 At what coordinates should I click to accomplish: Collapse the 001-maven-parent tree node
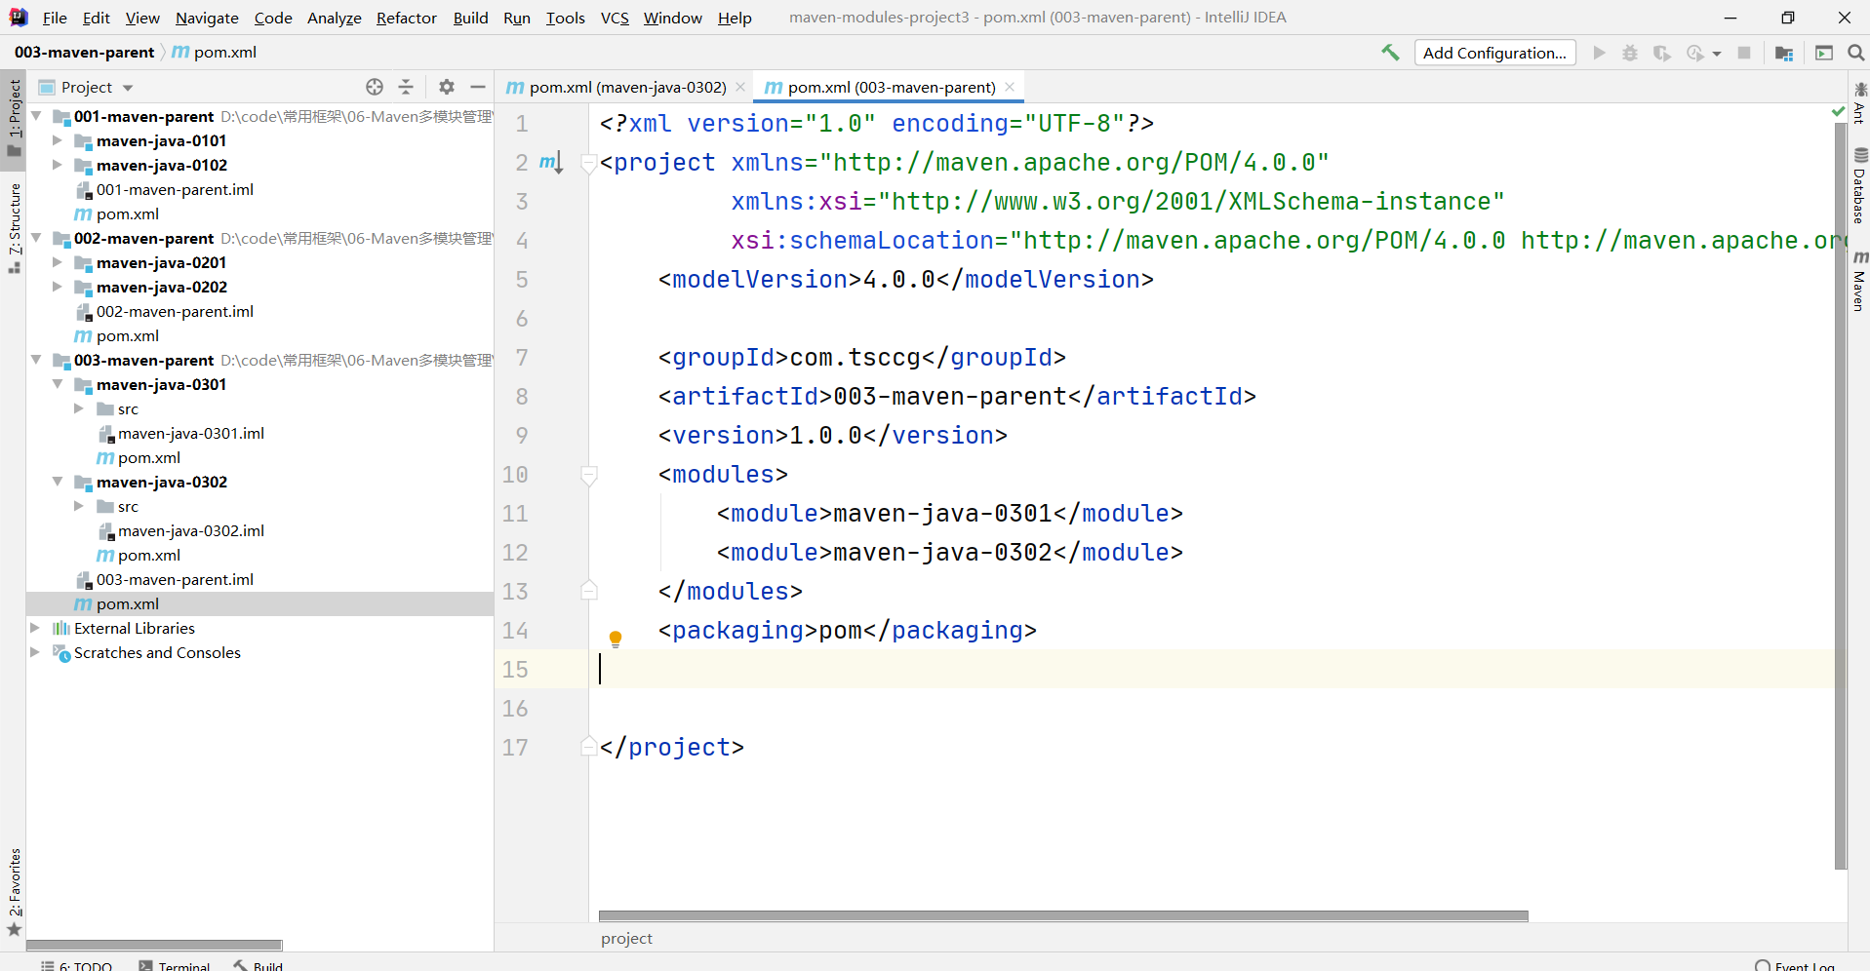36,116
